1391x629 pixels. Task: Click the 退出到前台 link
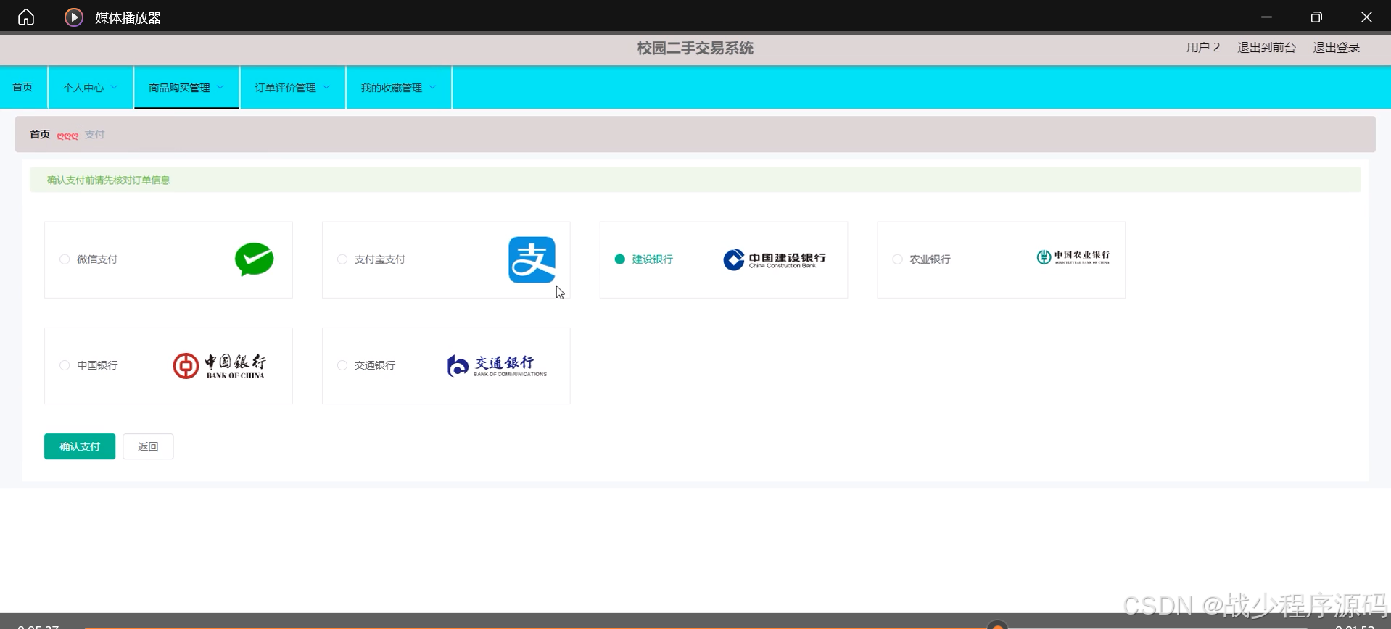pos(1266,48)
